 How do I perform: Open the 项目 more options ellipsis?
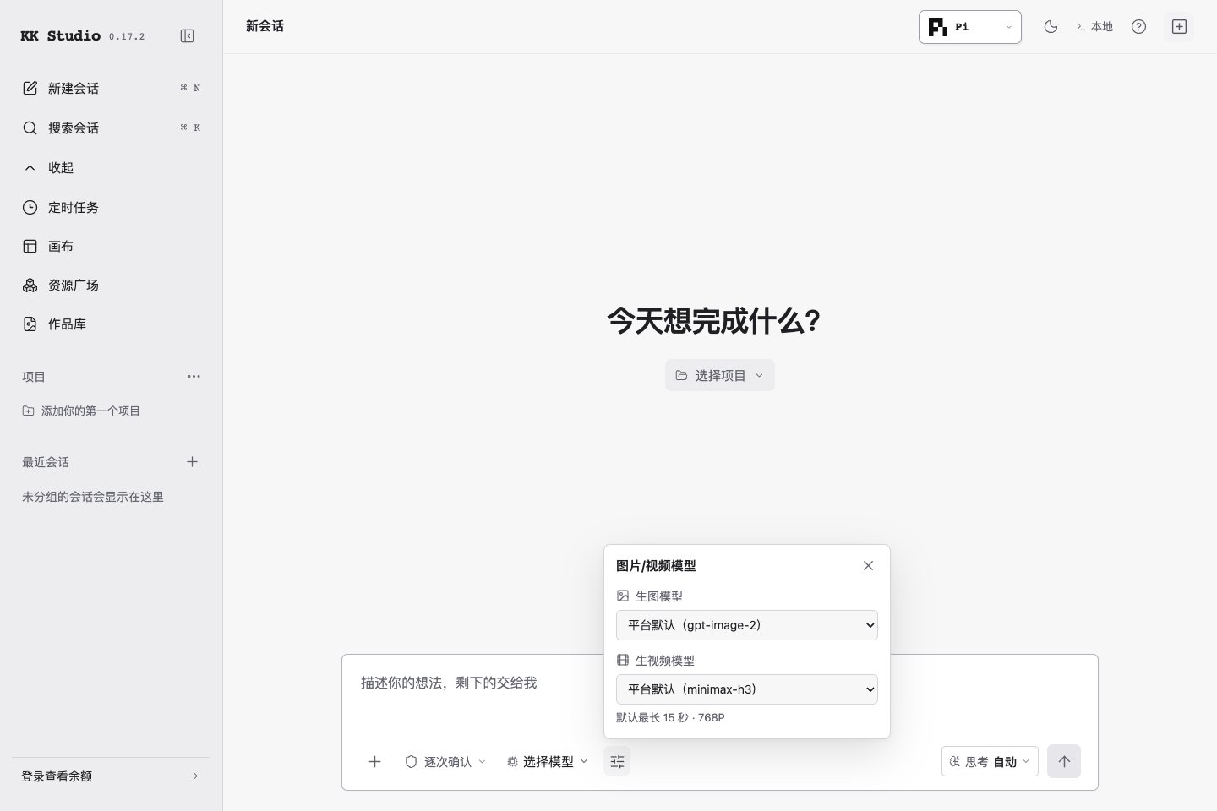point(194,377)
